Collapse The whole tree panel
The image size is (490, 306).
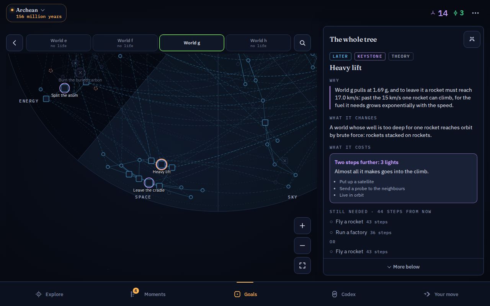click(x=472, y=39)
